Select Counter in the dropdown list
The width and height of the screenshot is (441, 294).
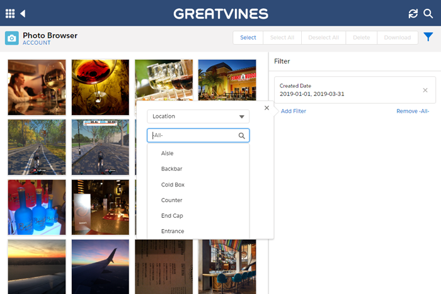171,200
